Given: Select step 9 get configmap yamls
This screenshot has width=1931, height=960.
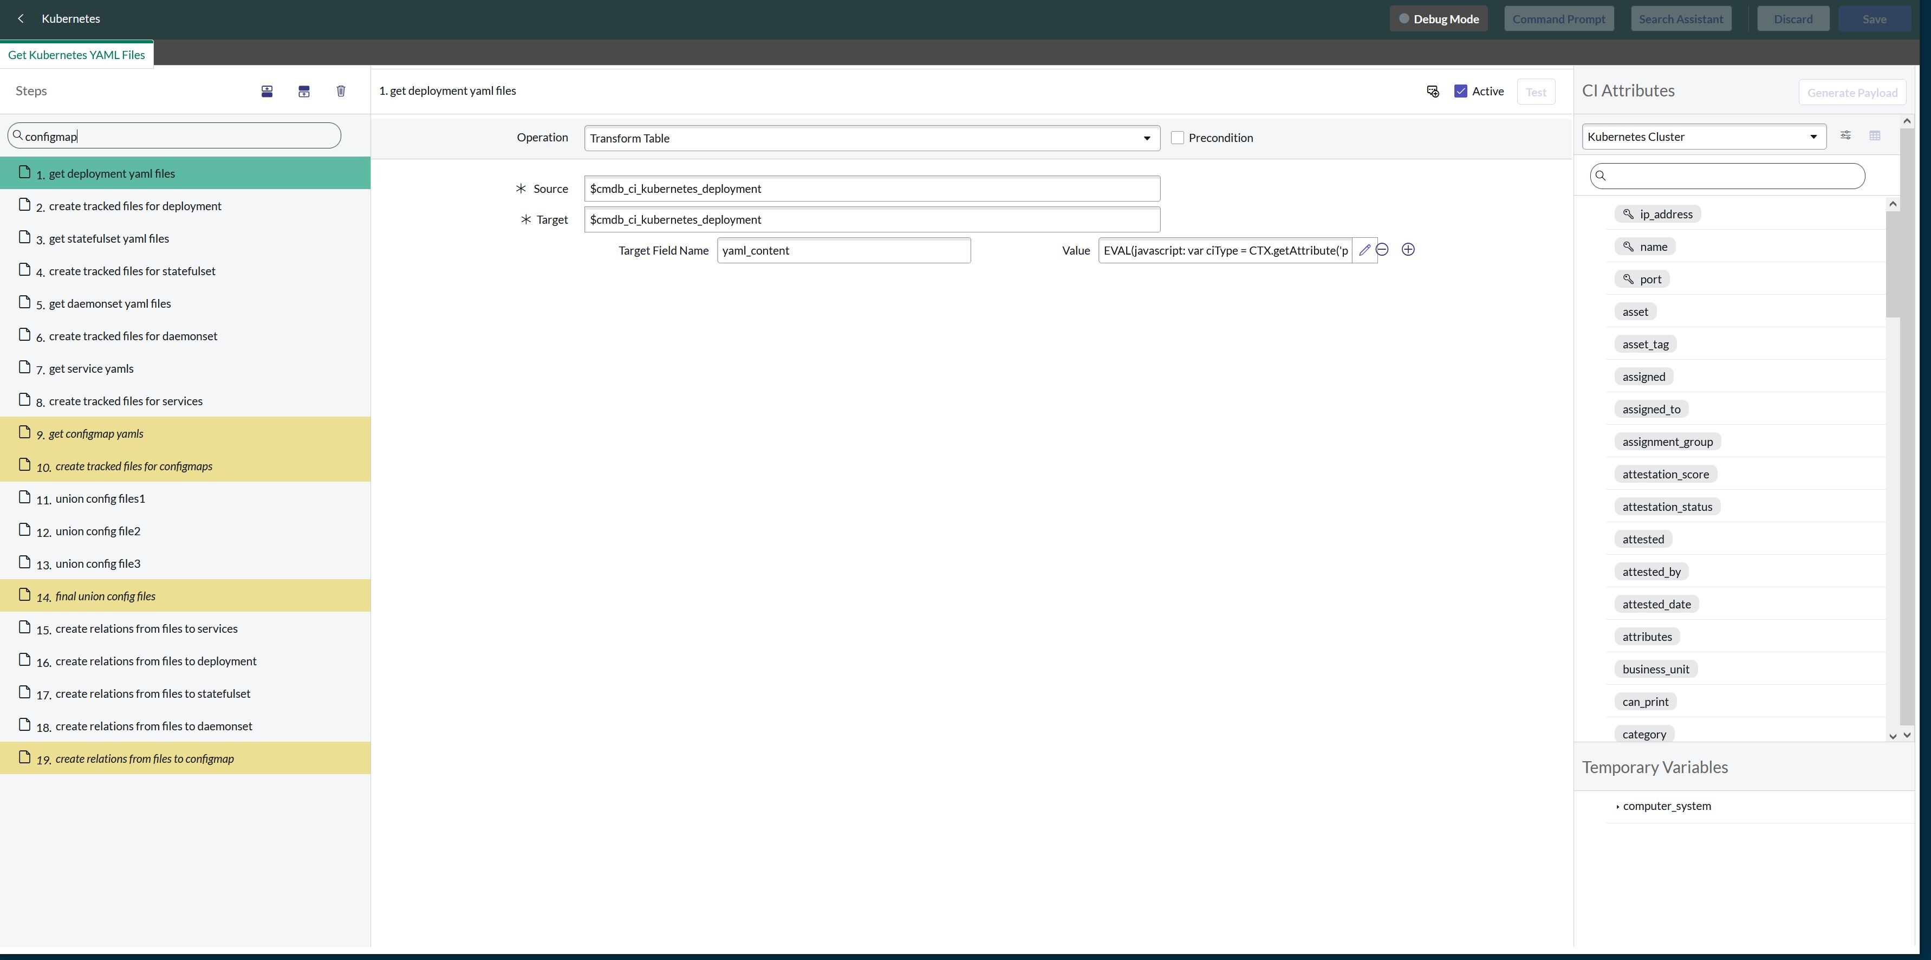Looking at the screenshot, I should 96,433.
